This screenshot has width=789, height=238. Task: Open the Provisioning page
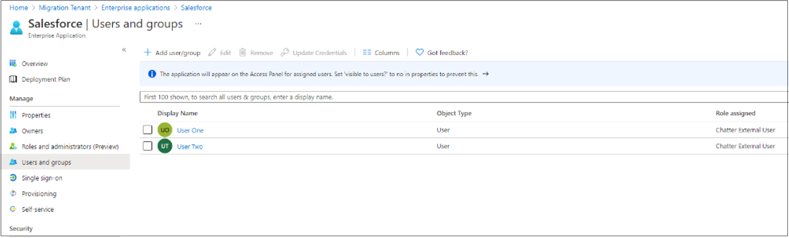39,194
